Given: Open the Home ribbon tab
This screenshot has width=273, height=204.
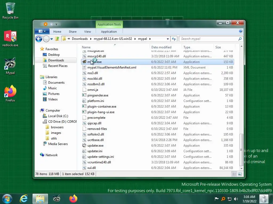Looking at the screenshot, I should [57, 32].
